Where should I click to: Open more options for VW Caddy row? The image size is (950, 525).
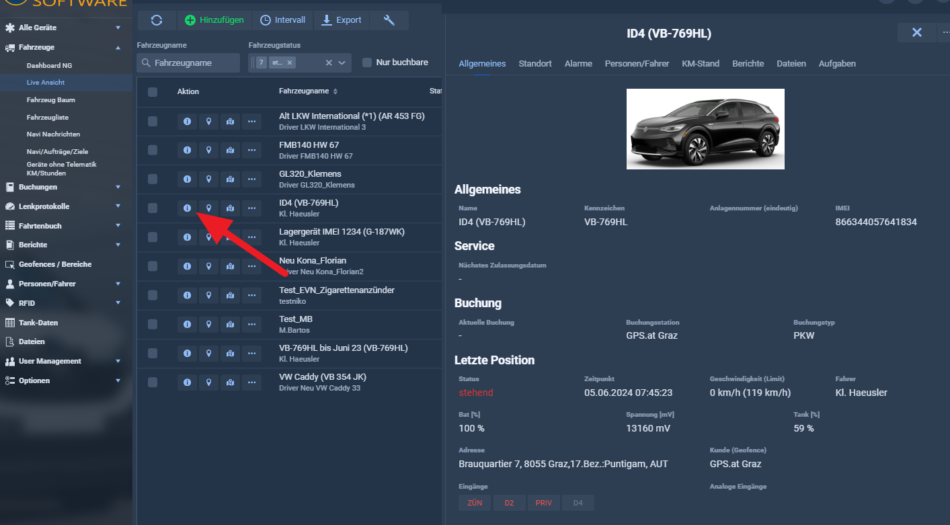[251, 382]
